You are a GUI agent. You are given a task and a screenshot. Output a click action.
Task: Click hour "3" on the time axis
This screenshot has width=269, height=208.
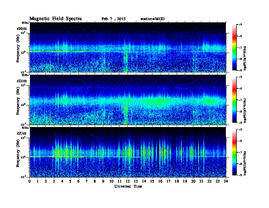pos(54,181)
